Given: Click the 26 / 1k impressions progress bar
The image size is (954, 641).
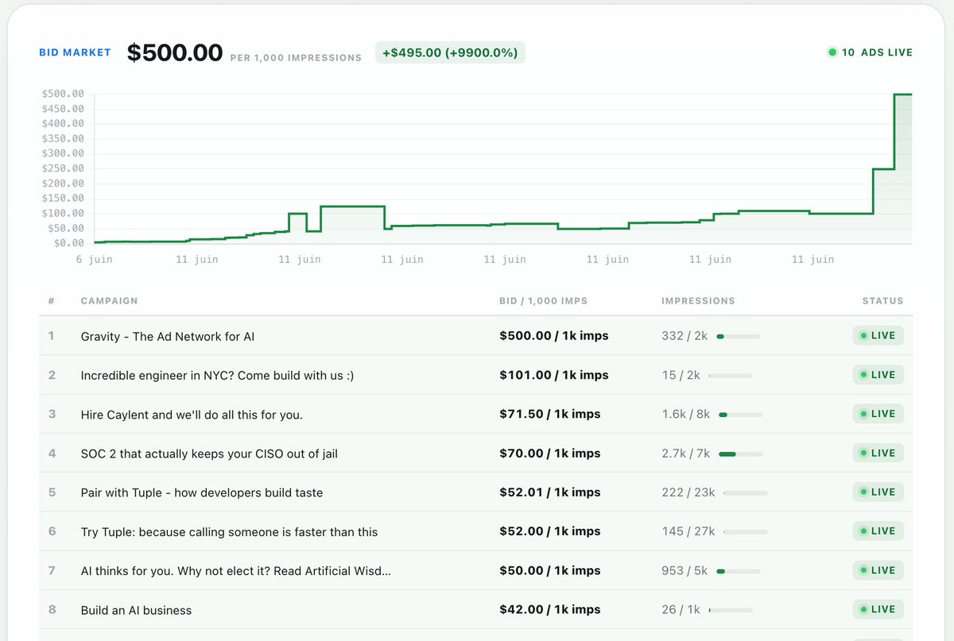Looking at the screenshot, I should point(730,610).
